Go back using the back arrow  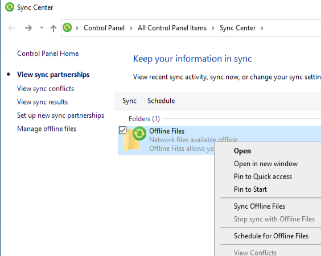pos(11,28)
